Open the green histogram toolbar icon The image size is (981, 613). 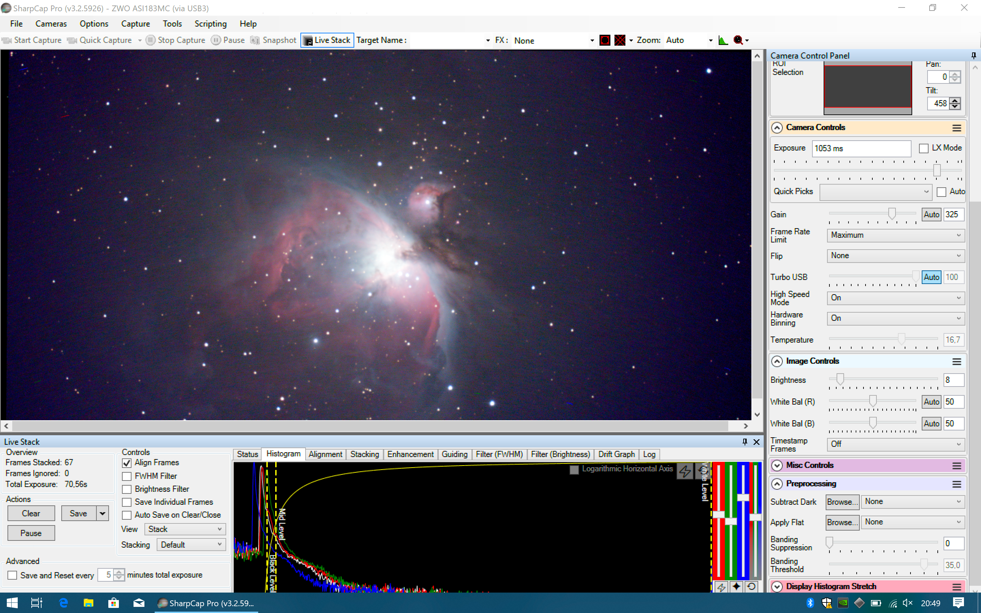click(723, 40)
